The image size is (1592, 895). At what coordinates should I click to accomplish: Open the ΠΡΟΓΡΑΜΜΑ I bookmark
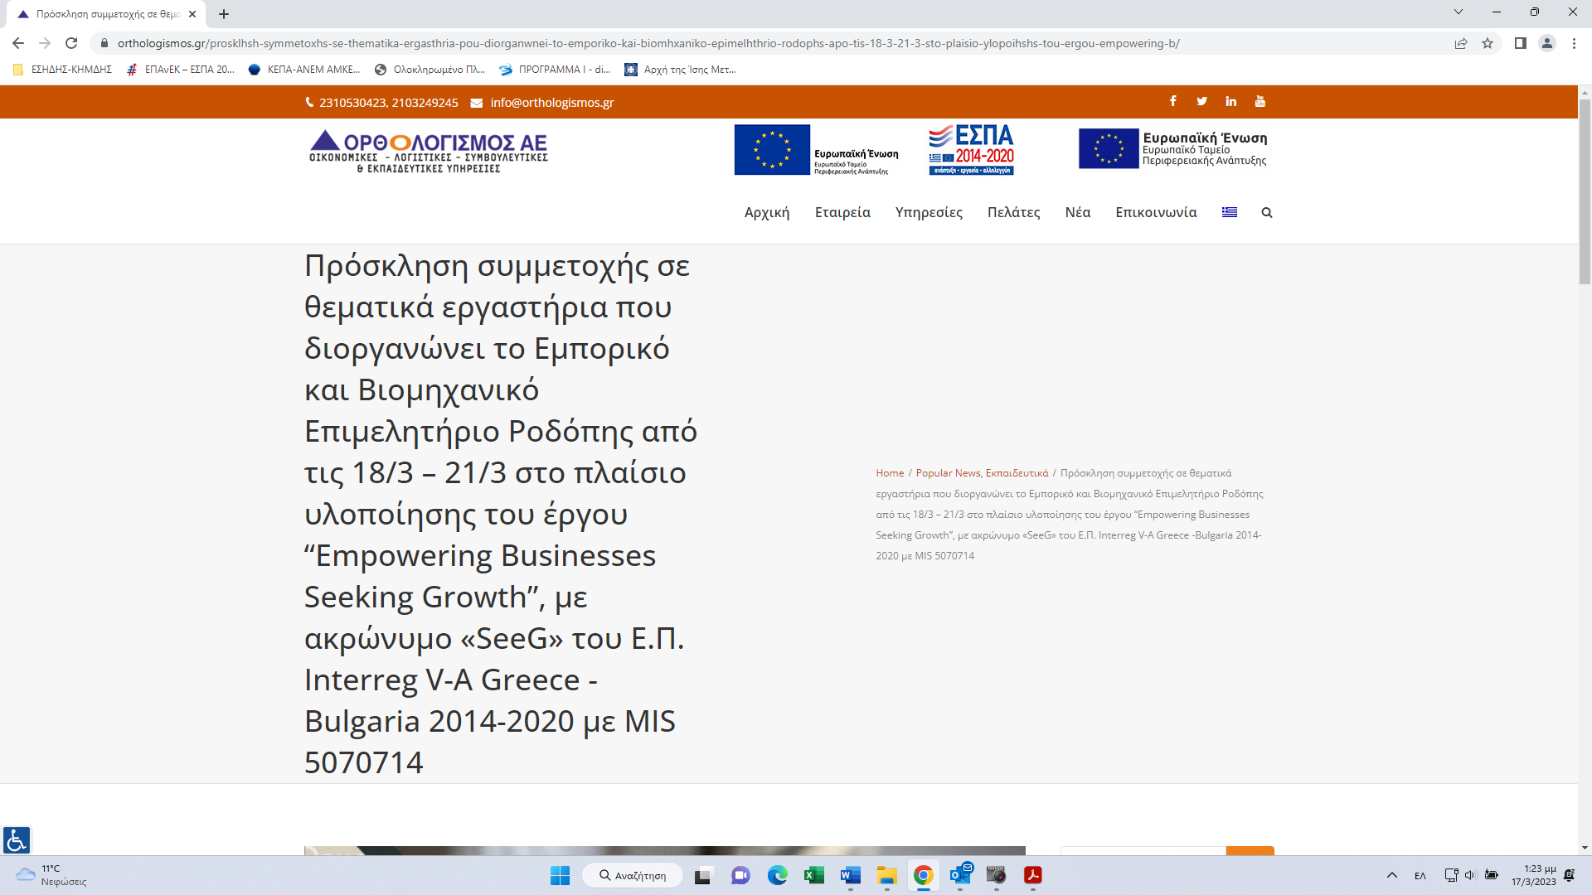click(x=555, y=70)
